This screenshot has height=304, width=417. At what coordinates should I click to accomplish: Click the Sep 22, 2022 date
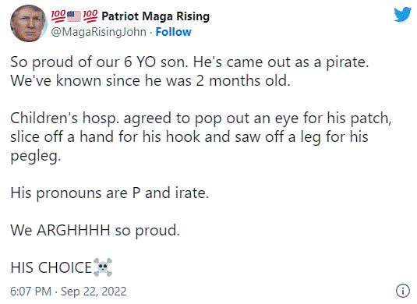pyautogui.click(x=94, y=292)
